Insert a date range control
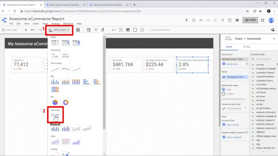278x156 pixels. click(89, 30)
